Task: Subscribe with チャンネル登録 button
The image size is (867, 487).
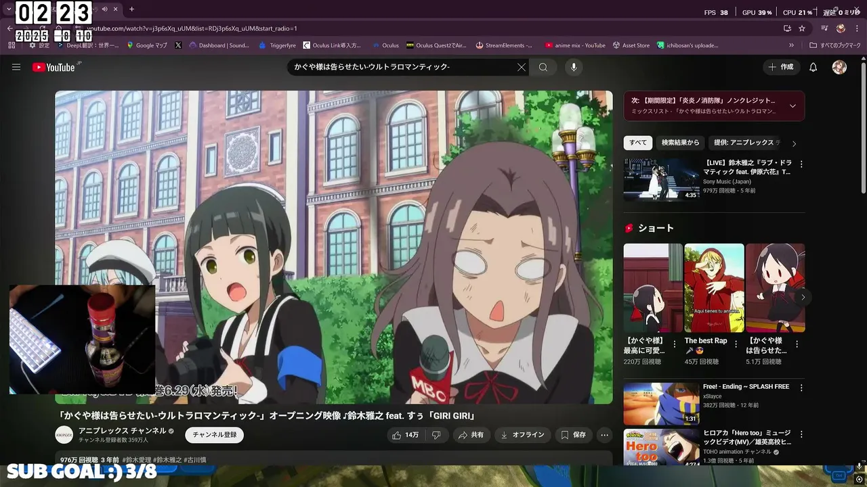Action: point(215,435)
